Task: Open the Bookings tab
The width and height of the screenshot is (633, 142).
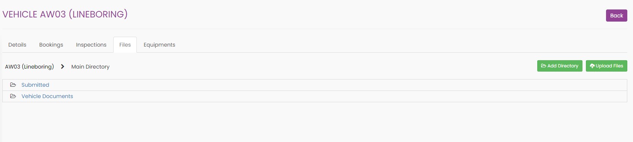Action: (x=51, y=45)
